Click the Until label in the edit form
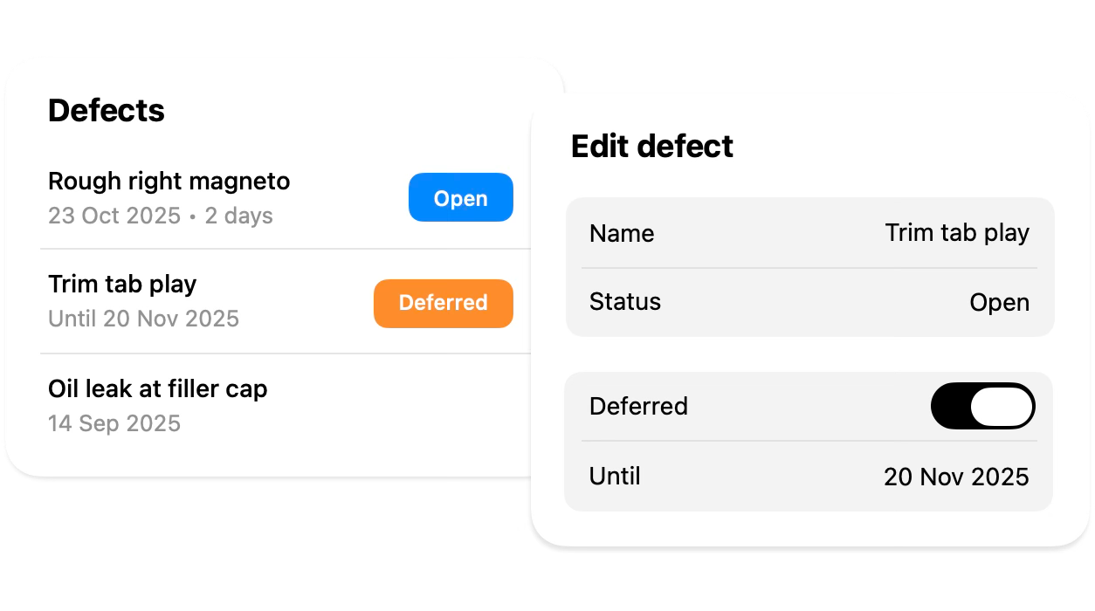The width and height of the screenshot is (1095, 611). [615, 477]
